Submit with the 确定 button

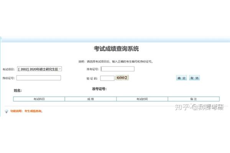tap(182, 78)
